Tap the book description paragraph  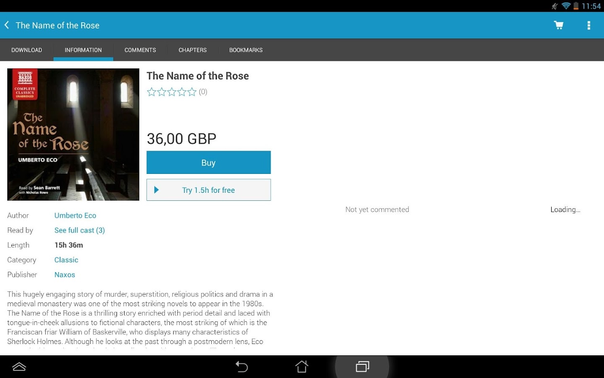140,320
